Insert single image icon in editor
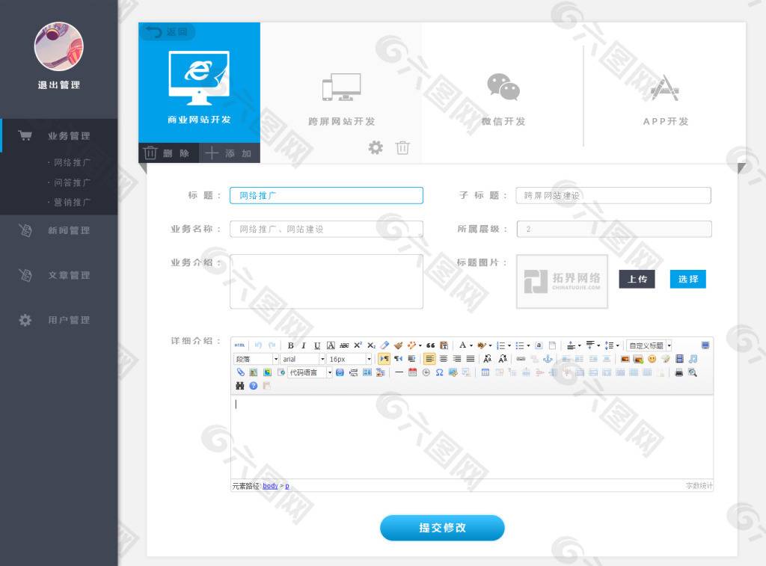The image size is (766, 566). [x=625, y=359]
